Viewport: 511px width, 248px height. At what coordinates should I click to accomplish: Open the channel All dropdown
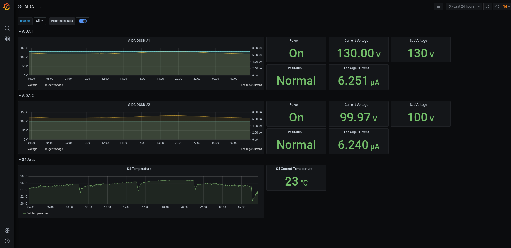pos(39,21)
